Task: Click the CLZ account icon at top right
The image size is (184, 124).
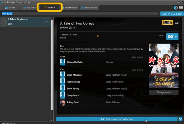Action: click(176, 8)
